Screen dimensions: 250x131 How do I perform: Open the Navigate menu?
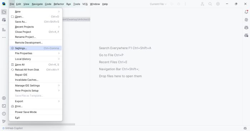tap(37, 4)
